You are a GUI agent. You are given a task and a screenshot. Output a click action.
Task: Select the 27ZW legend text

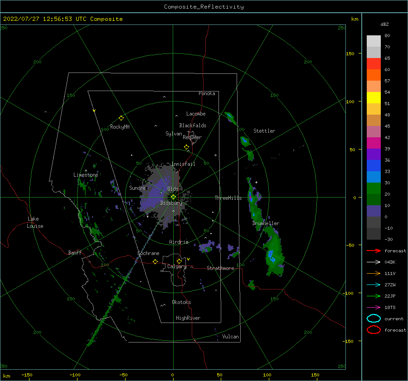click(x=390, y=285)
